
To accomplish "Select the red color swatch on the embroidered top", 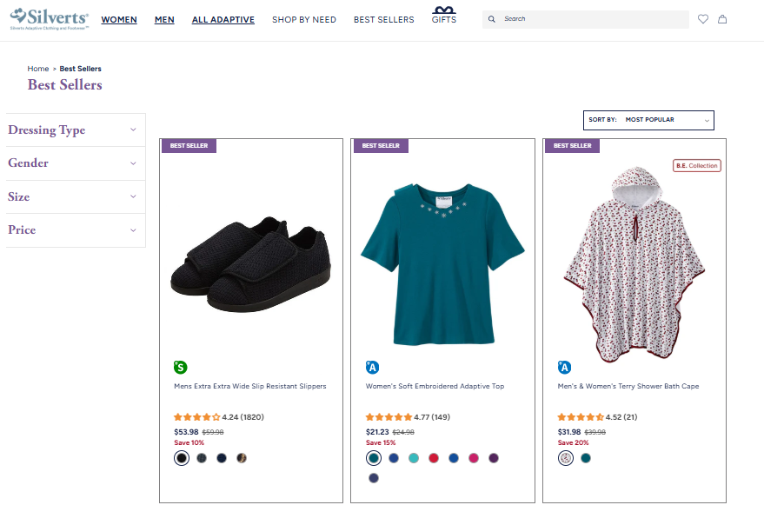I will [434, 457].
